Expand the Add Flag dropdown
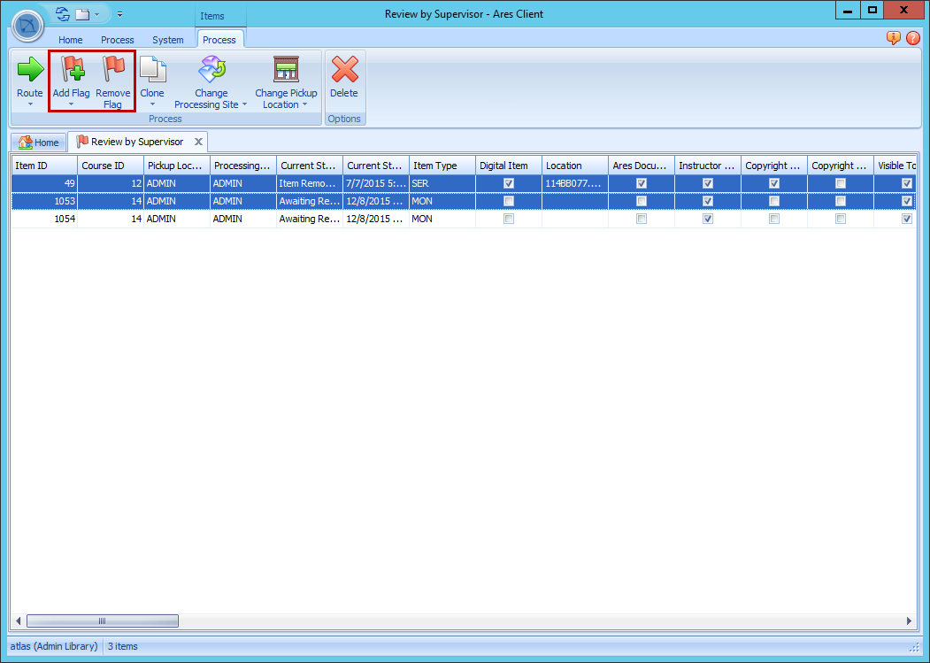 point(71,104)
